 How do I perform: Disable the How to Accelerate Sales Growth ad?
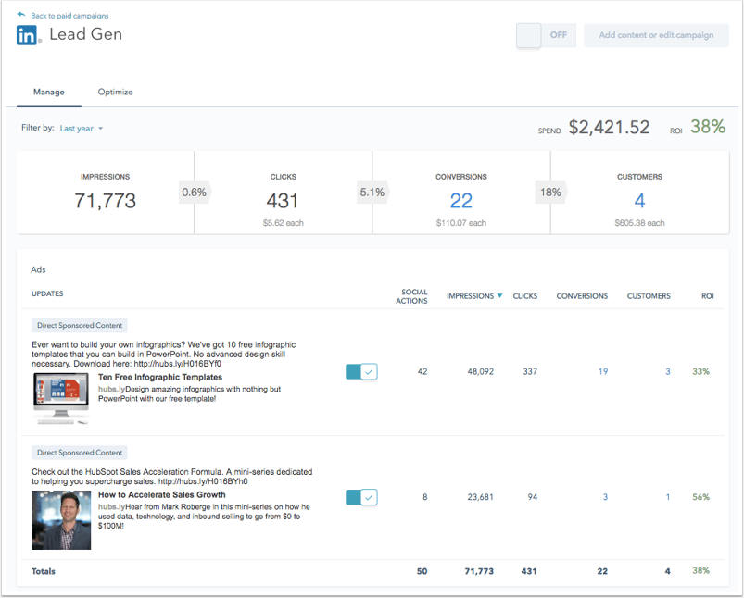click(361, 497)
